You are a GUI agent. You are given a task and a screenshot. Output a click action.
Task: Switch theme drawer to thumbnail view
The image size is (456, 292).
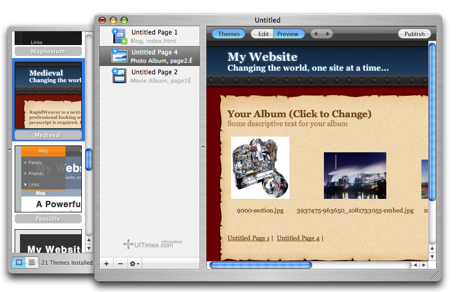[x=19, y=262]
